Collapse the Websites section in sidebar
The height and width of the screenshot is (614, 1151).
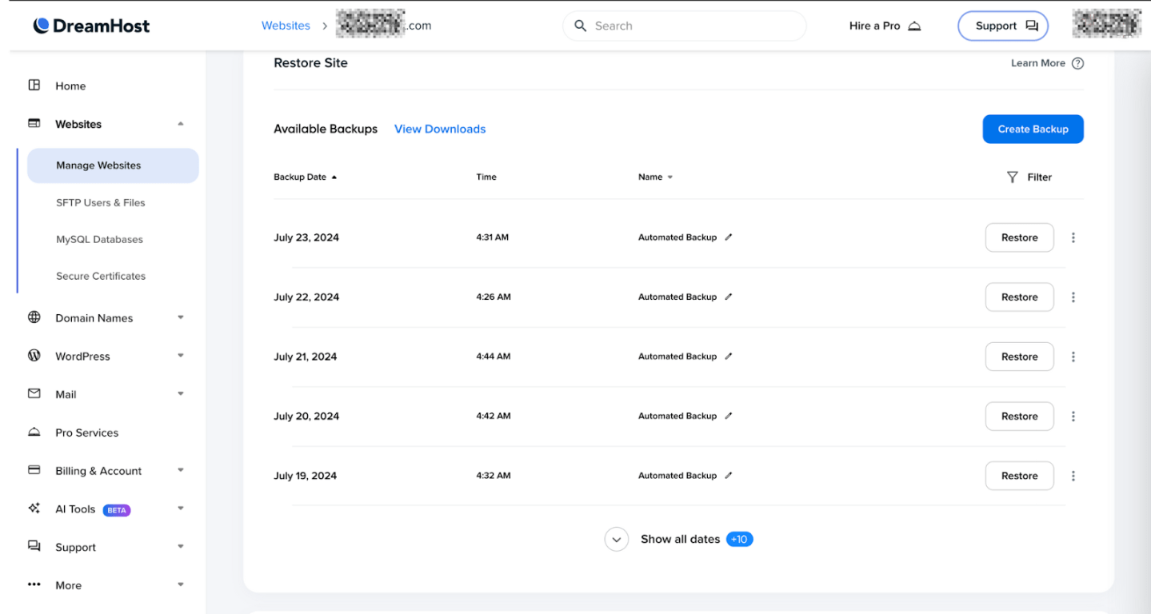(179, 124)
